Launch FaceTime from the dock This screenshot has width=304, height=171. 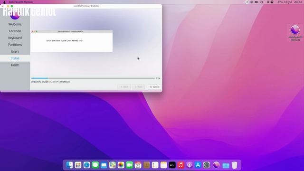(x=129, y=165)
